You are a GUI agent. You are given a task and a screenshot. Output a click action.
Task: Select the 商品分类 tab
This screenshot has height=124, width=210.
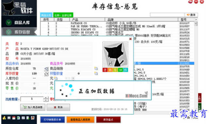pos(46,15)
